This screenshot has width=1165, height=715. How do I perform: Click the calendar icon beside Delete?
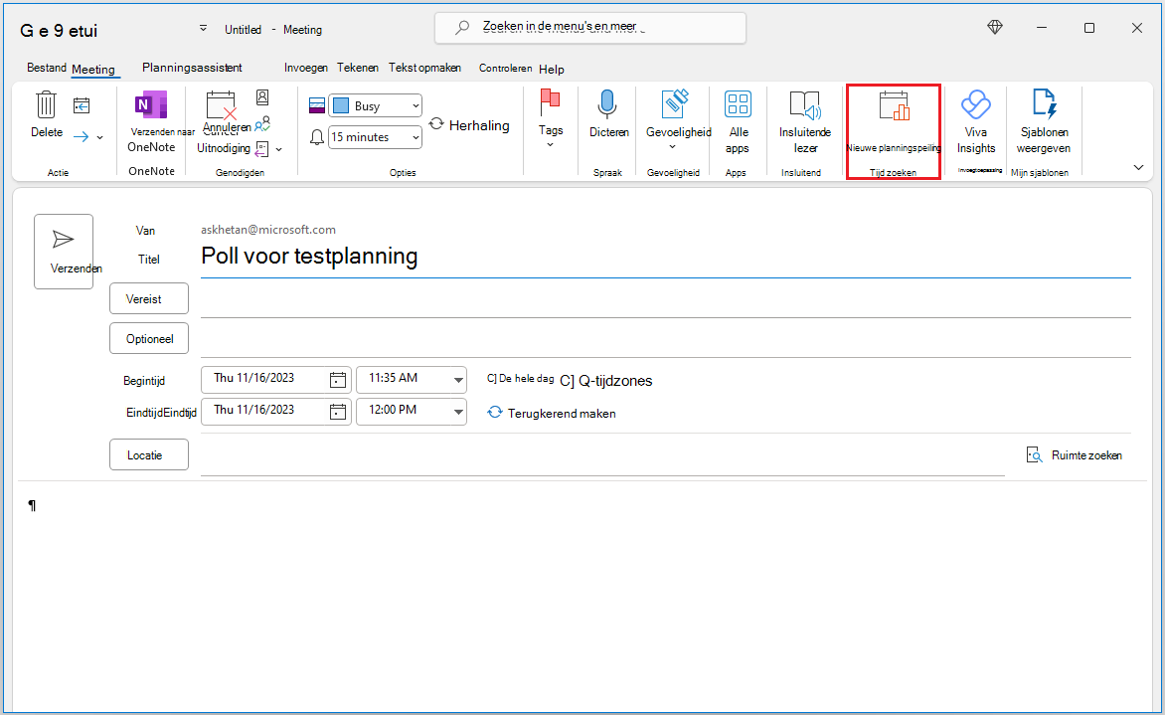[x=82, y=106]
